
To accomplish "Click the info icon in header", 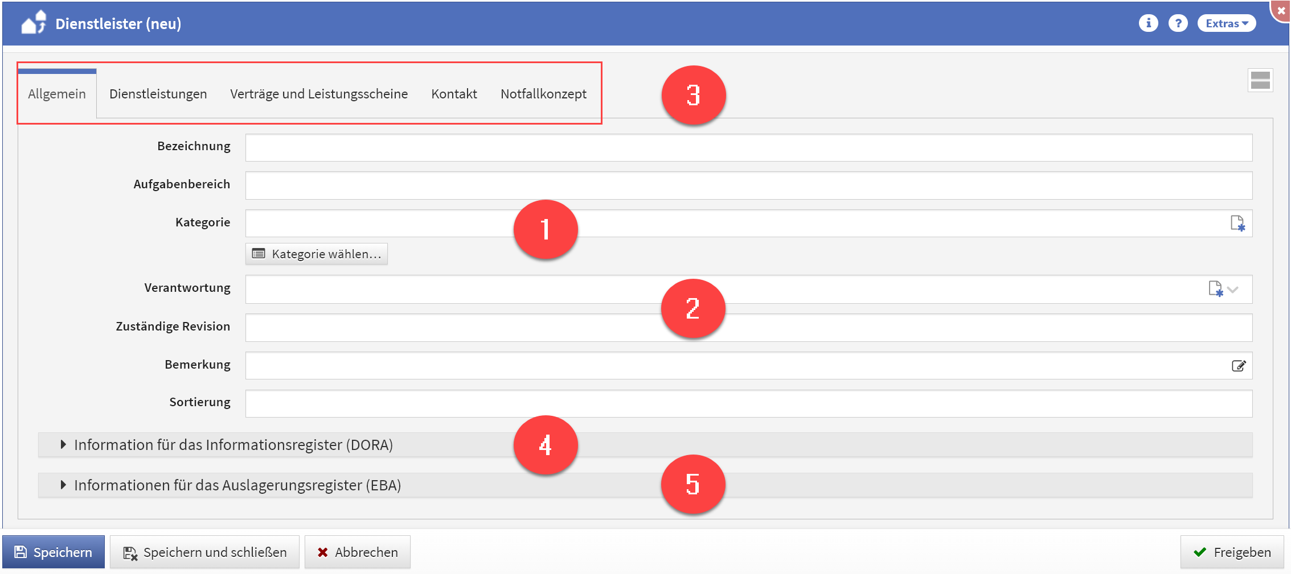I will [1148, 23].
